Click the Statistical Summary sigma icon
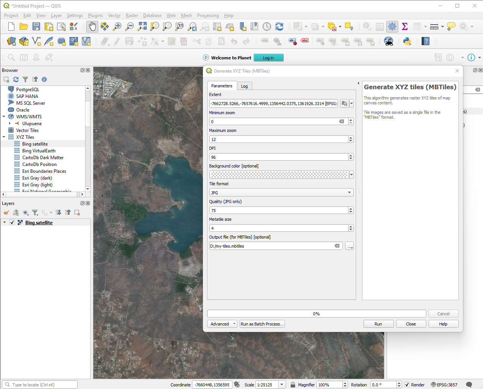Screen dimensions: 483x389 [x=405, y=26]
